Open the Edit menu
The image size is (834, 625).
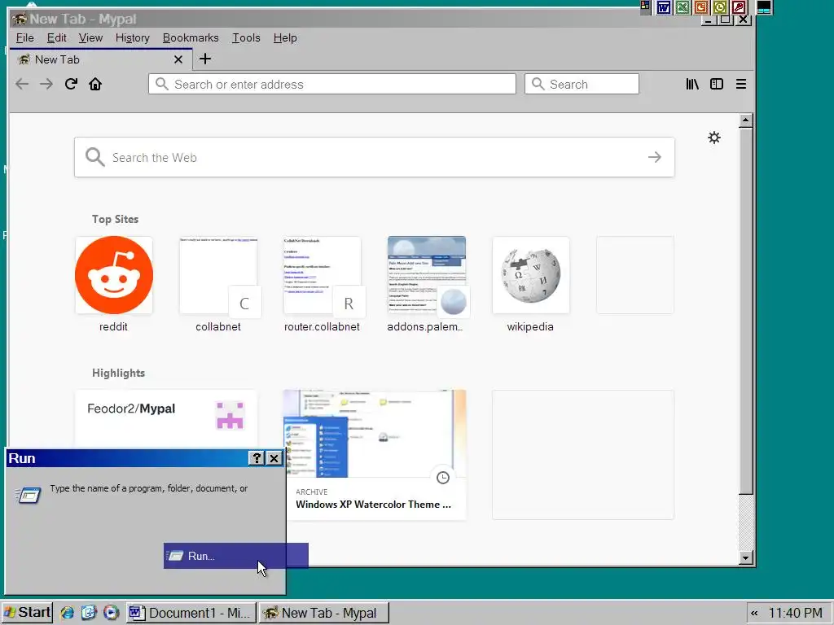[x=56, y=37]
